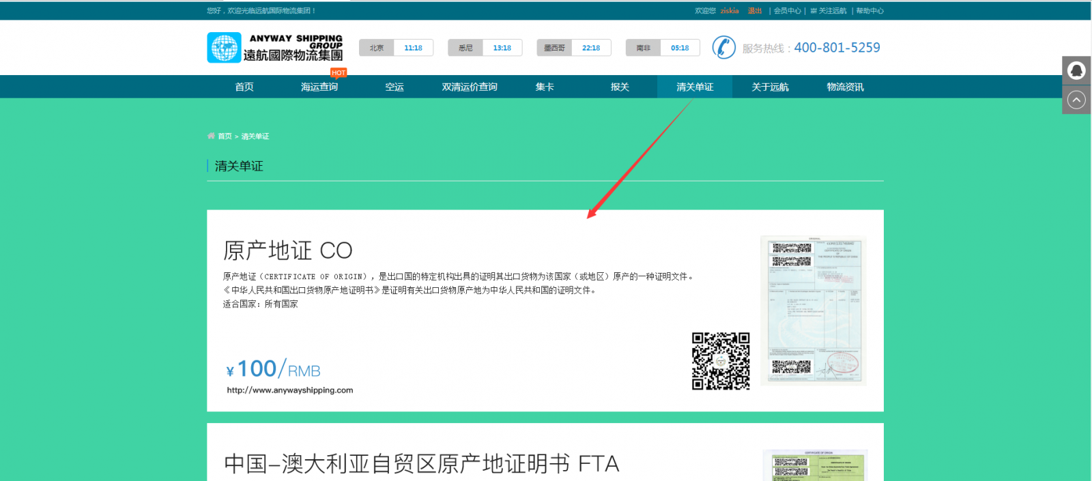
Task: Open the 首页 navigation menu item
Action: click(x=244, y=87)
